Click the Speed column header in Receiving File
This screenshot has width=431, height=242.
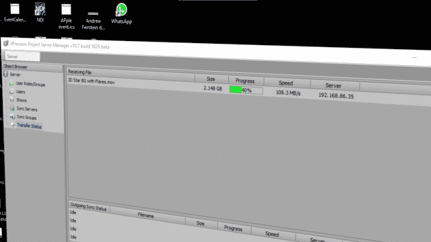[x=286, y=83]
